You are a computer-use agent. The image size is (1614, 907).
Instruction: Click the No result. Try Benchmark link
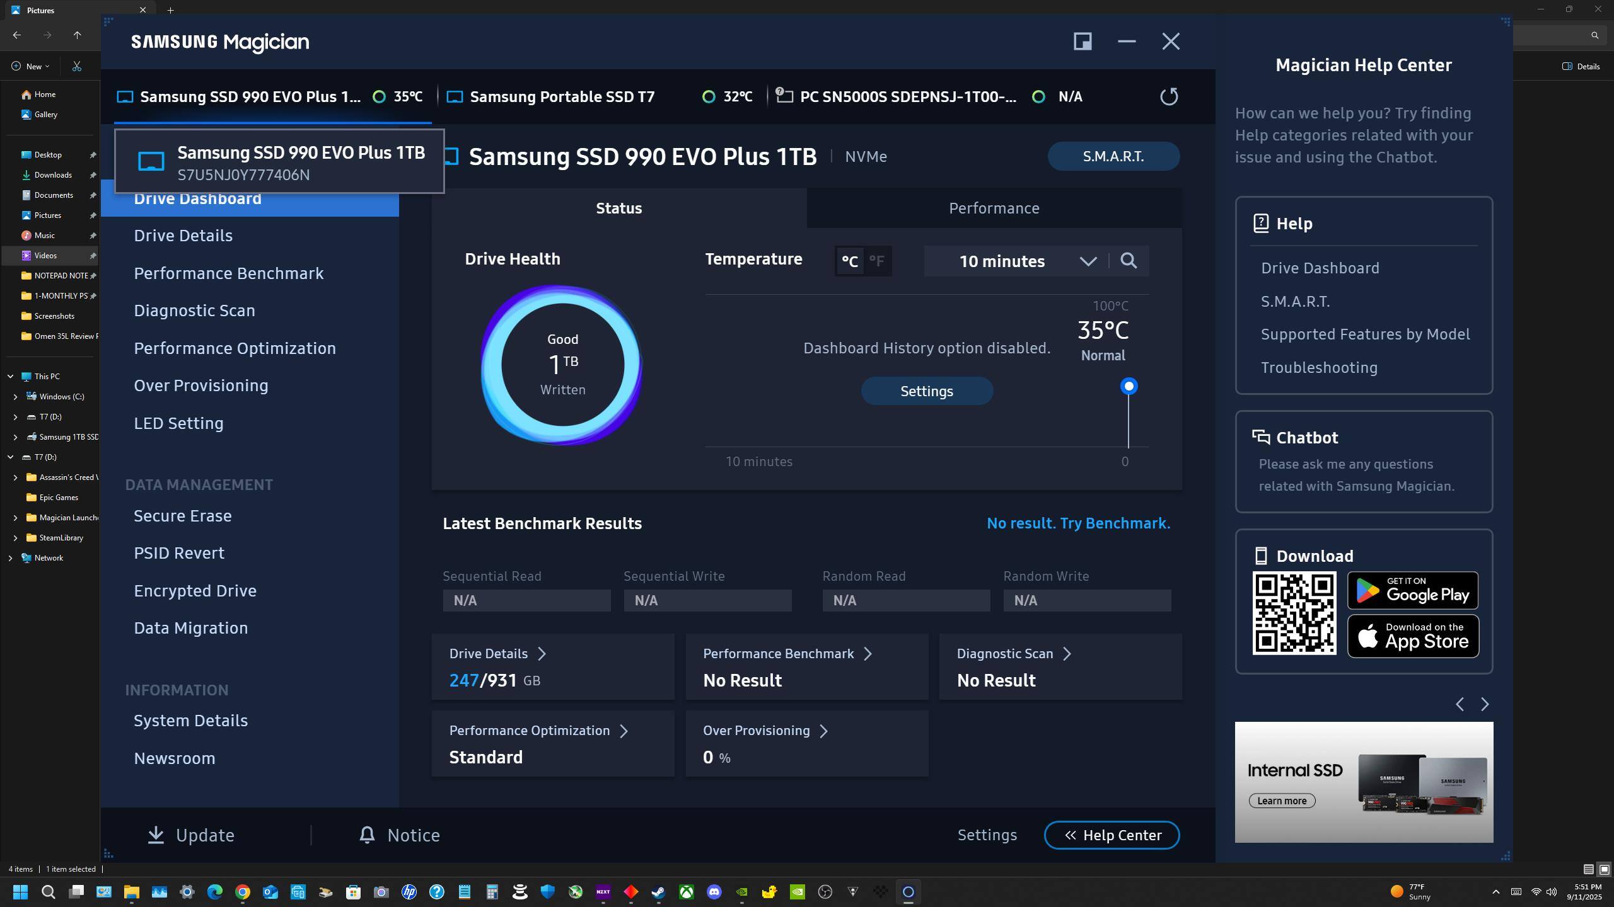pos(1078,523)
